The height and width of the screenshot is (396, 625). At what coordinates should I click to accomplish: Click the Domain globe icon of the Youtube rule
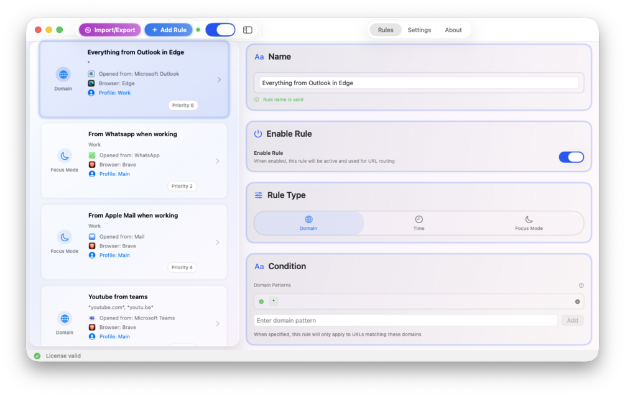pos(65,318)
